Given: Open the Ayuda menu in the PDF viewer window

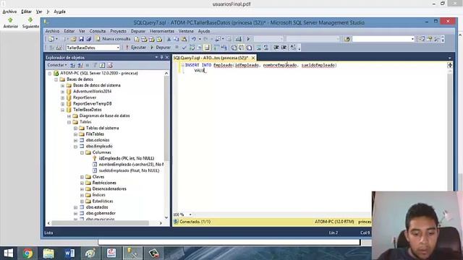Looking at the screenshot, I should (59, 12).
